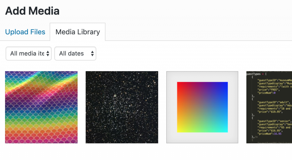Screen dimensions: 292x160
Task: Click the center of the gradient square
Action: click(202, 107)
